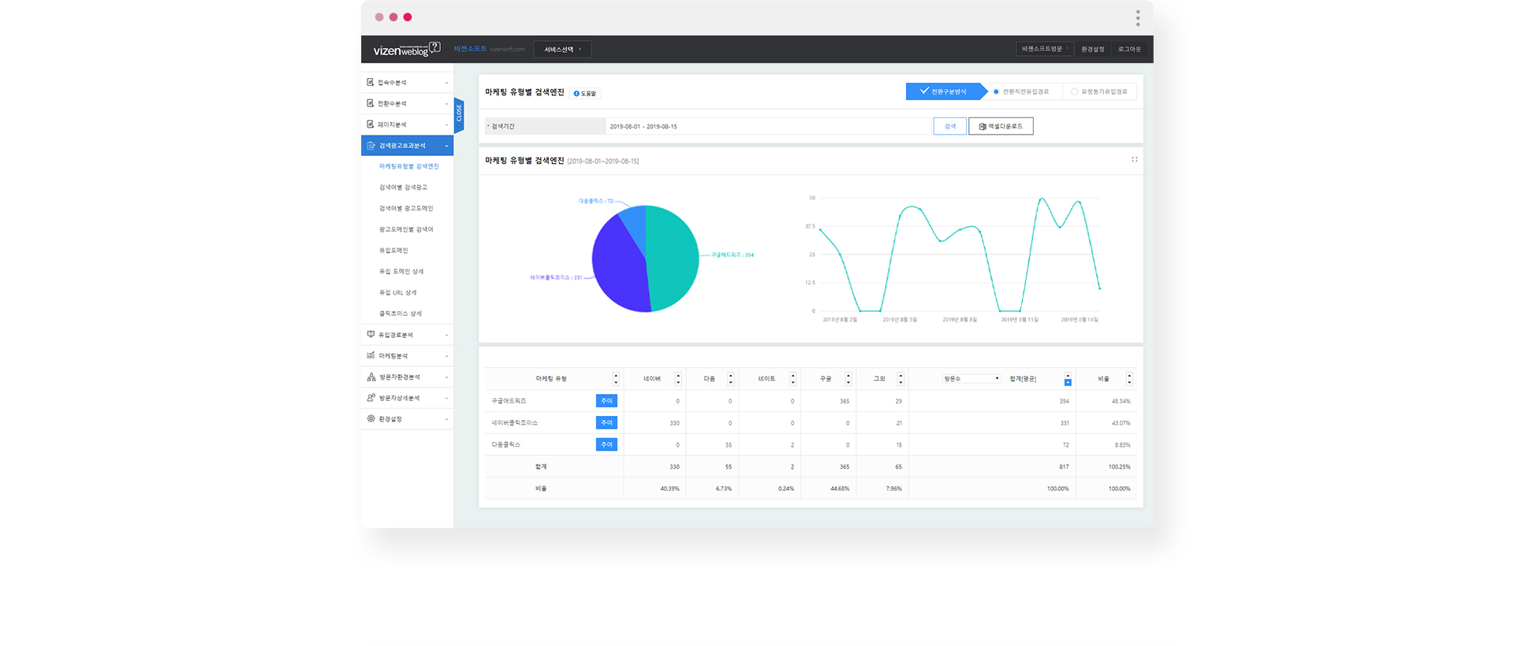Select 전환직전유입경로 radio option
This screenshot has height=646, width=1514.
(996, 91)
